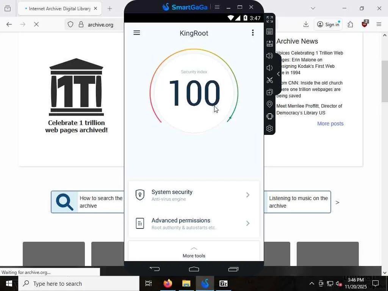Open Firefox extensions puzzle icon

[x=350, y=24]
